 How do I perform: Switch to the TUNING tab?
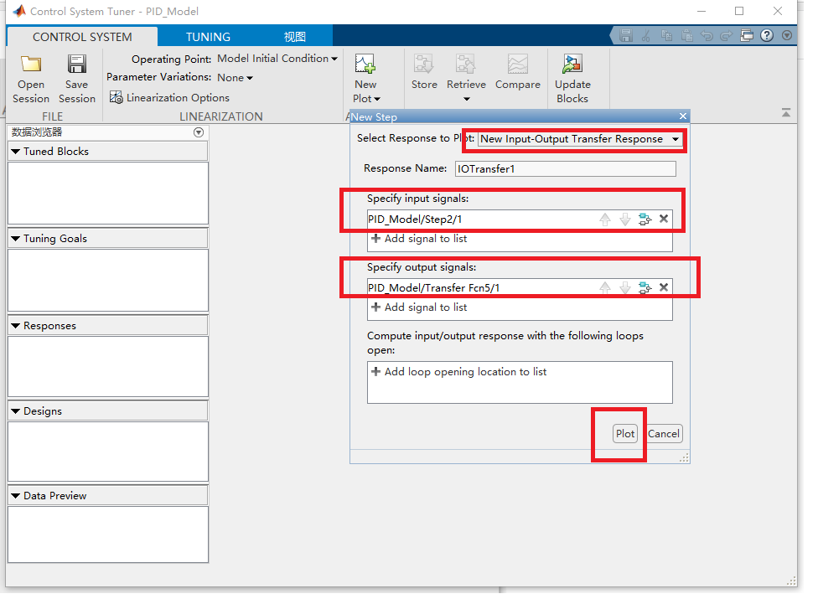(x=208, y=37)
